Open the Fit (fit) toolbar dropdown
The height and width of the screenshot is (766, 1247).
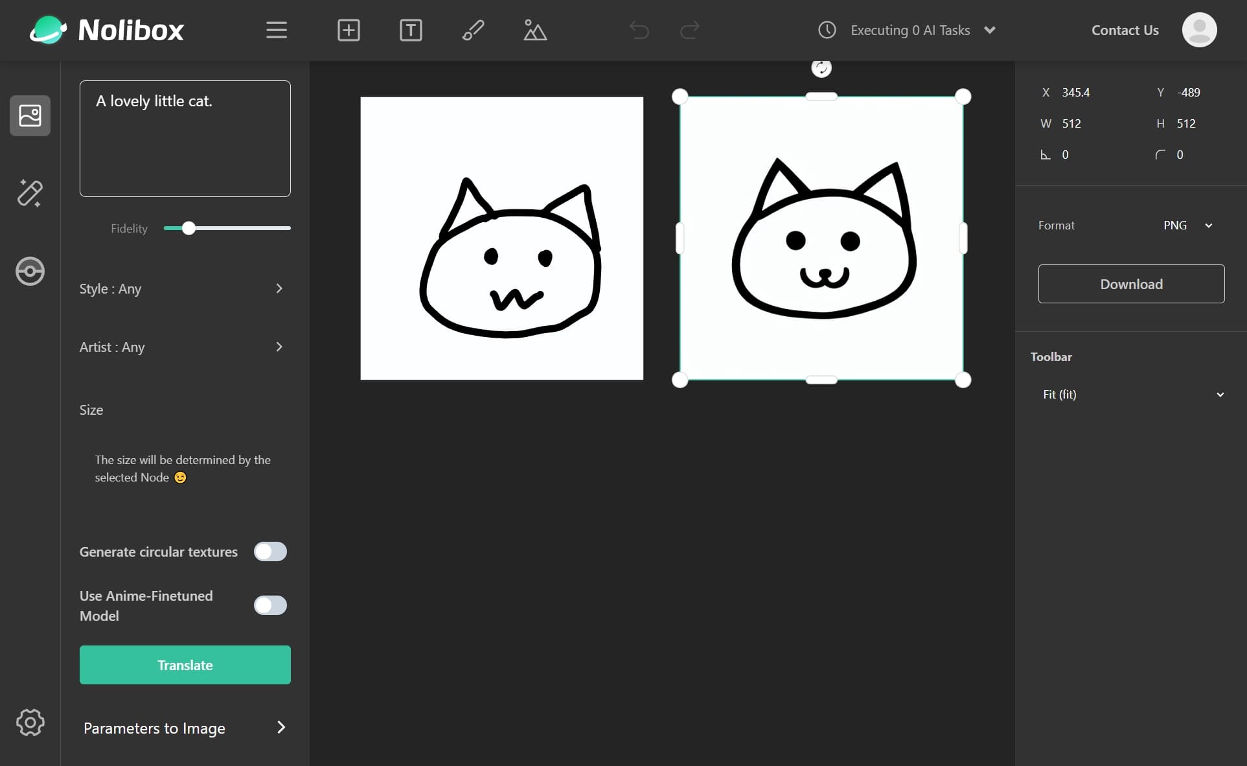1132,395
